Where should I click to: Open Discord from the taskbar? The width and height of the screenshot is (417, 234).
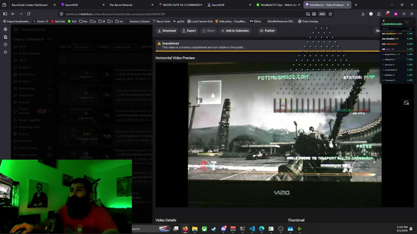(223, 229)
